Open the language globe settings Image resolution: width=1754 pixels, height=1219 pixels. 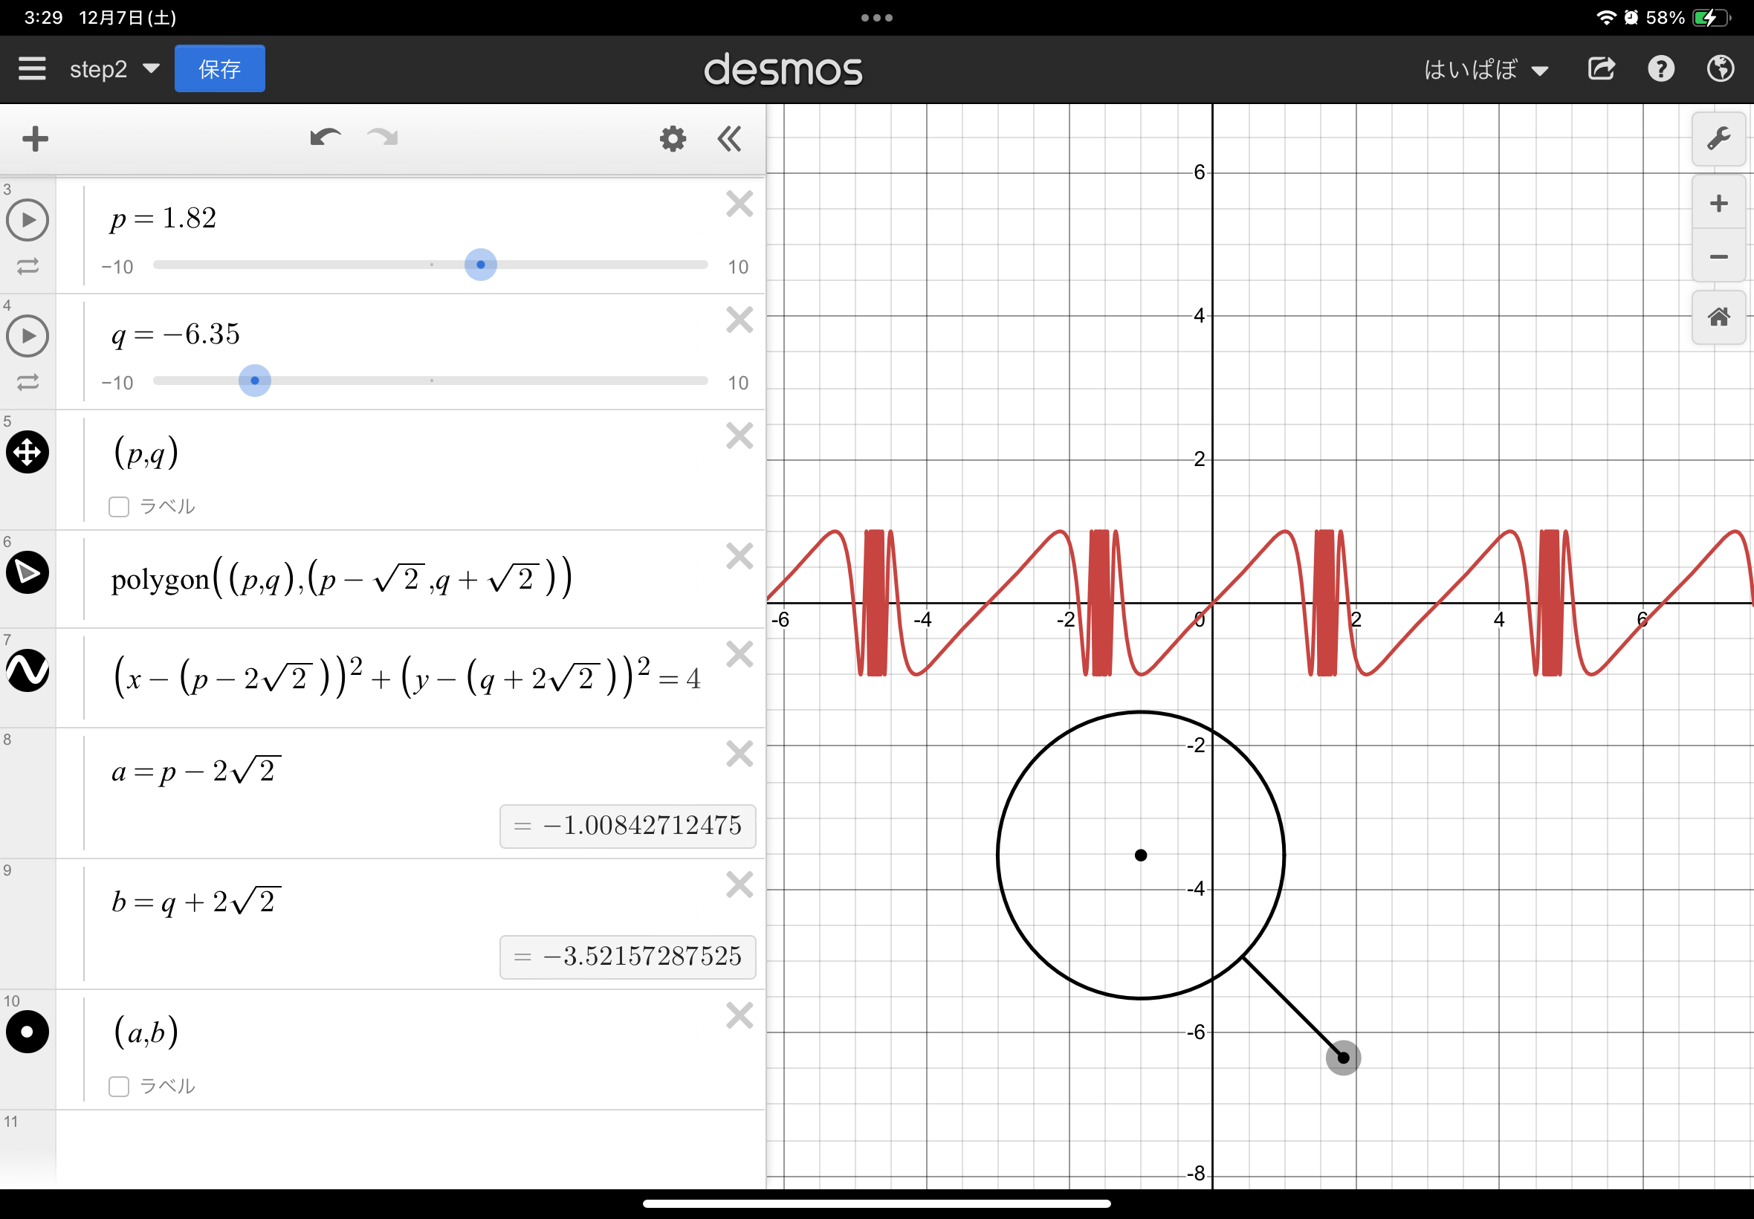coord(1720,68)
